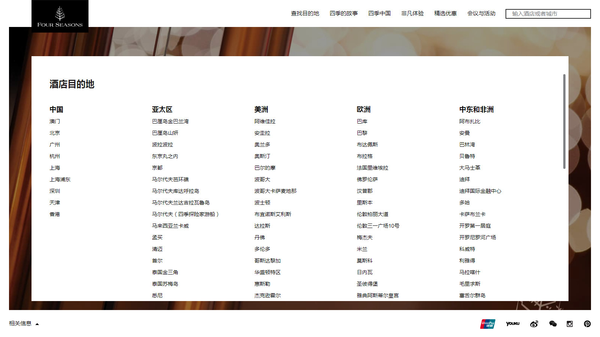Open the 四季的故事 menu
This screenshot has height=337, width=600.
pyautogui.click(x=343, y=13)
